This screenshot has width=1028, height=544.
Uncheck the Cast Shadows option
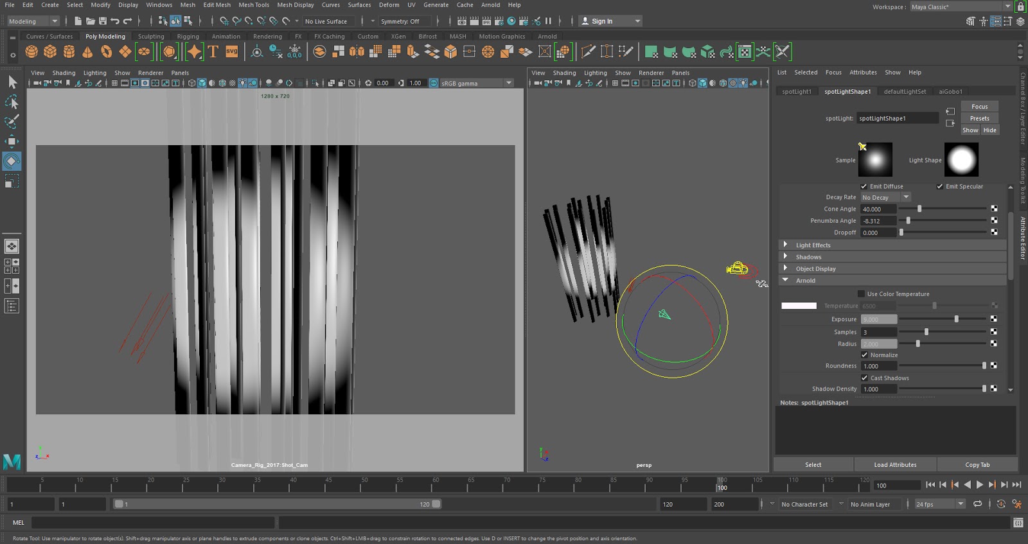[865, 378]
